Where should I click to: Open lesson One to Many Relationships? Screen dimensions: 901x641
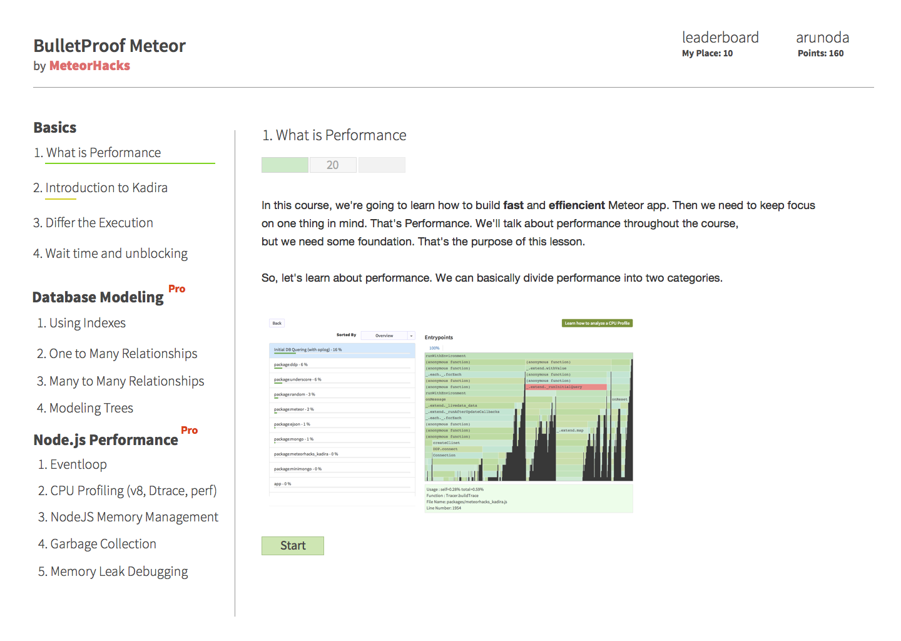117,354
